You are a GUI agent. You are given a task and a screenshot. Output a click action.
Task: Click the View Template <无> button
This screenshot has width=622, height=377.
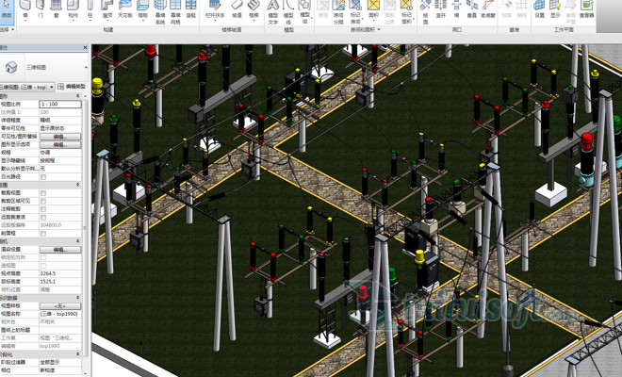[x=59, y=306]
